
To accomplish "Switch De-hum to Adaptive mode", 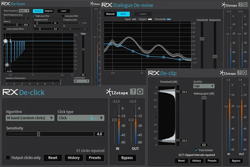I will coord(48,11).
